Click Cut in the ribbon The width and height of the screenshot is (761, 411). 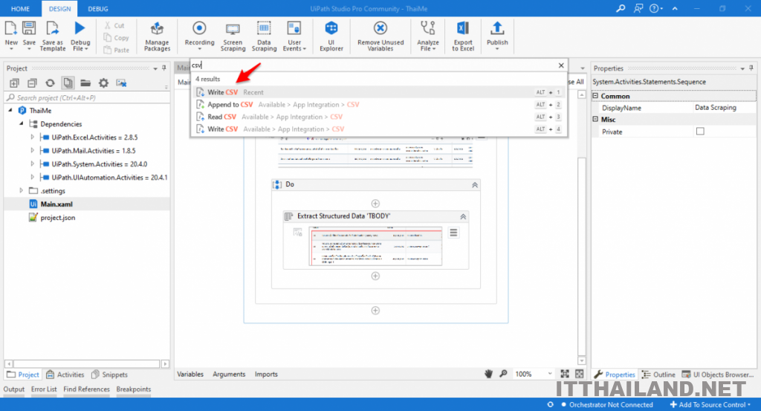click(114, 25)
